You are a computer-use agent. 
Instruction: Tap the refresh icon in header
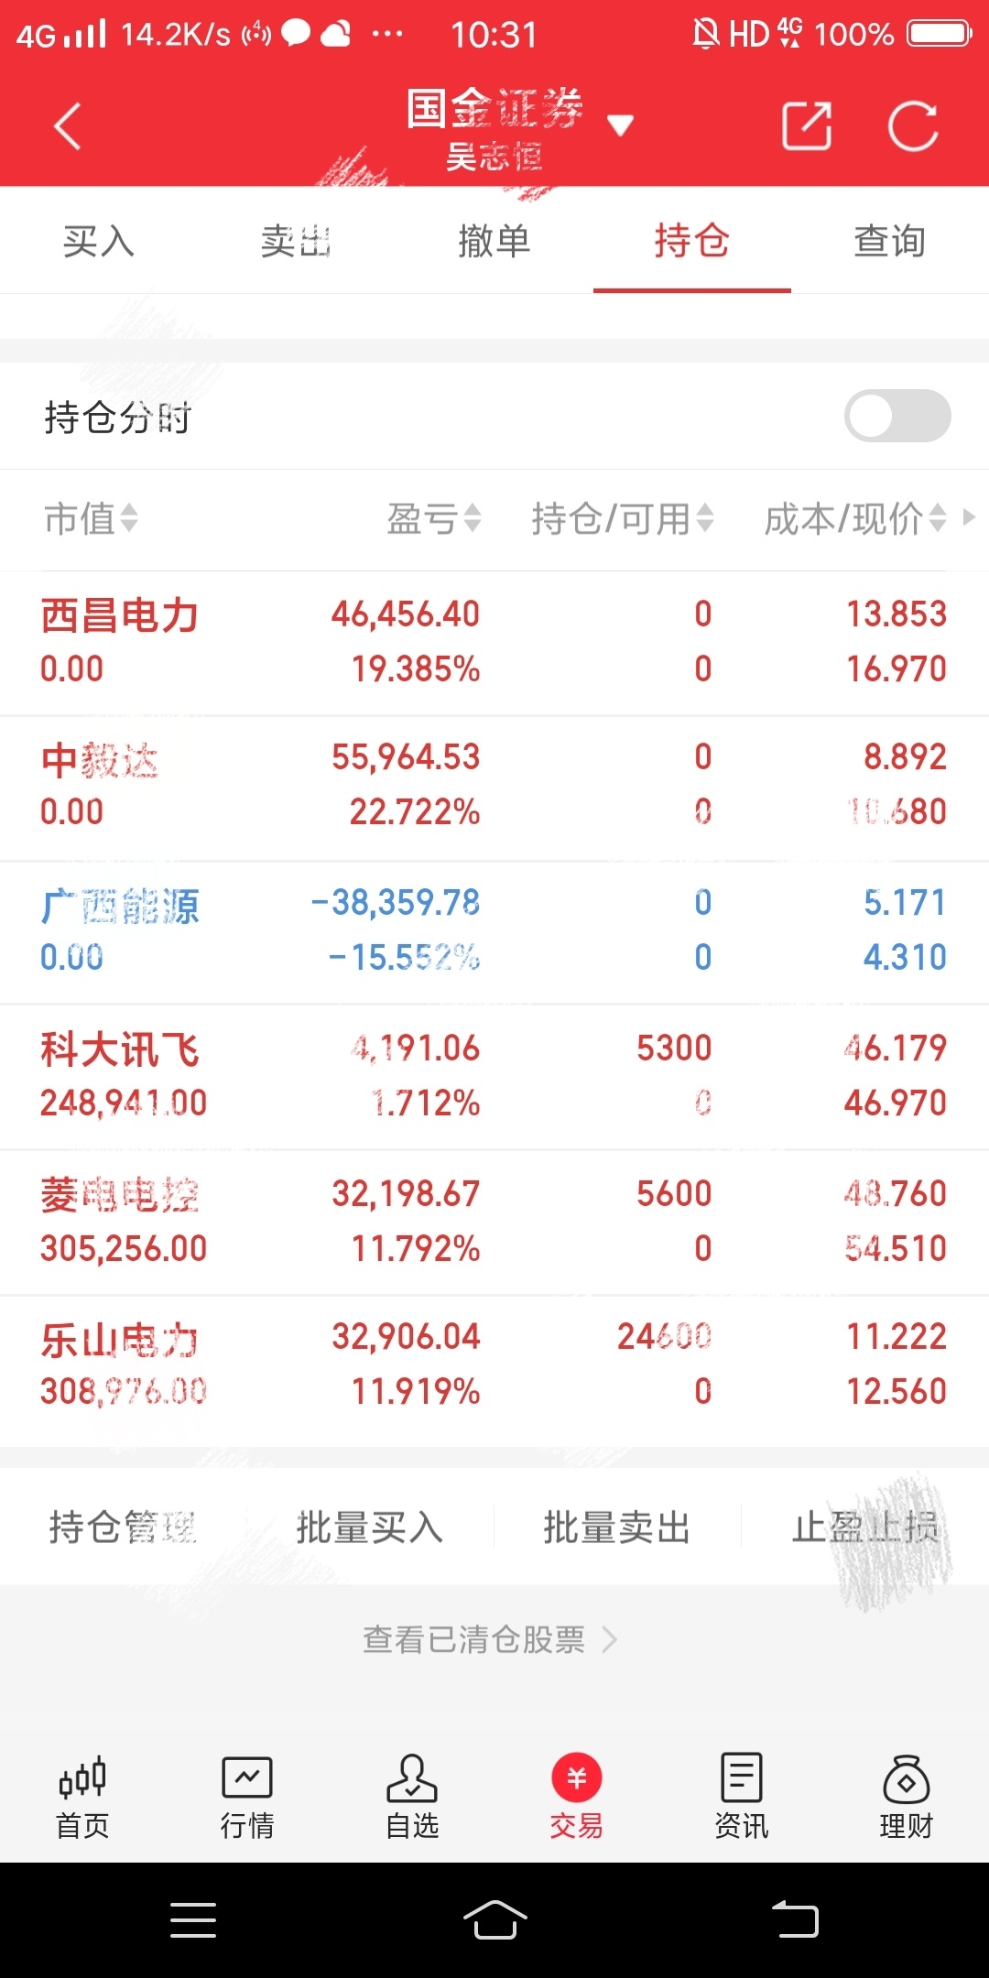point(913,125)
